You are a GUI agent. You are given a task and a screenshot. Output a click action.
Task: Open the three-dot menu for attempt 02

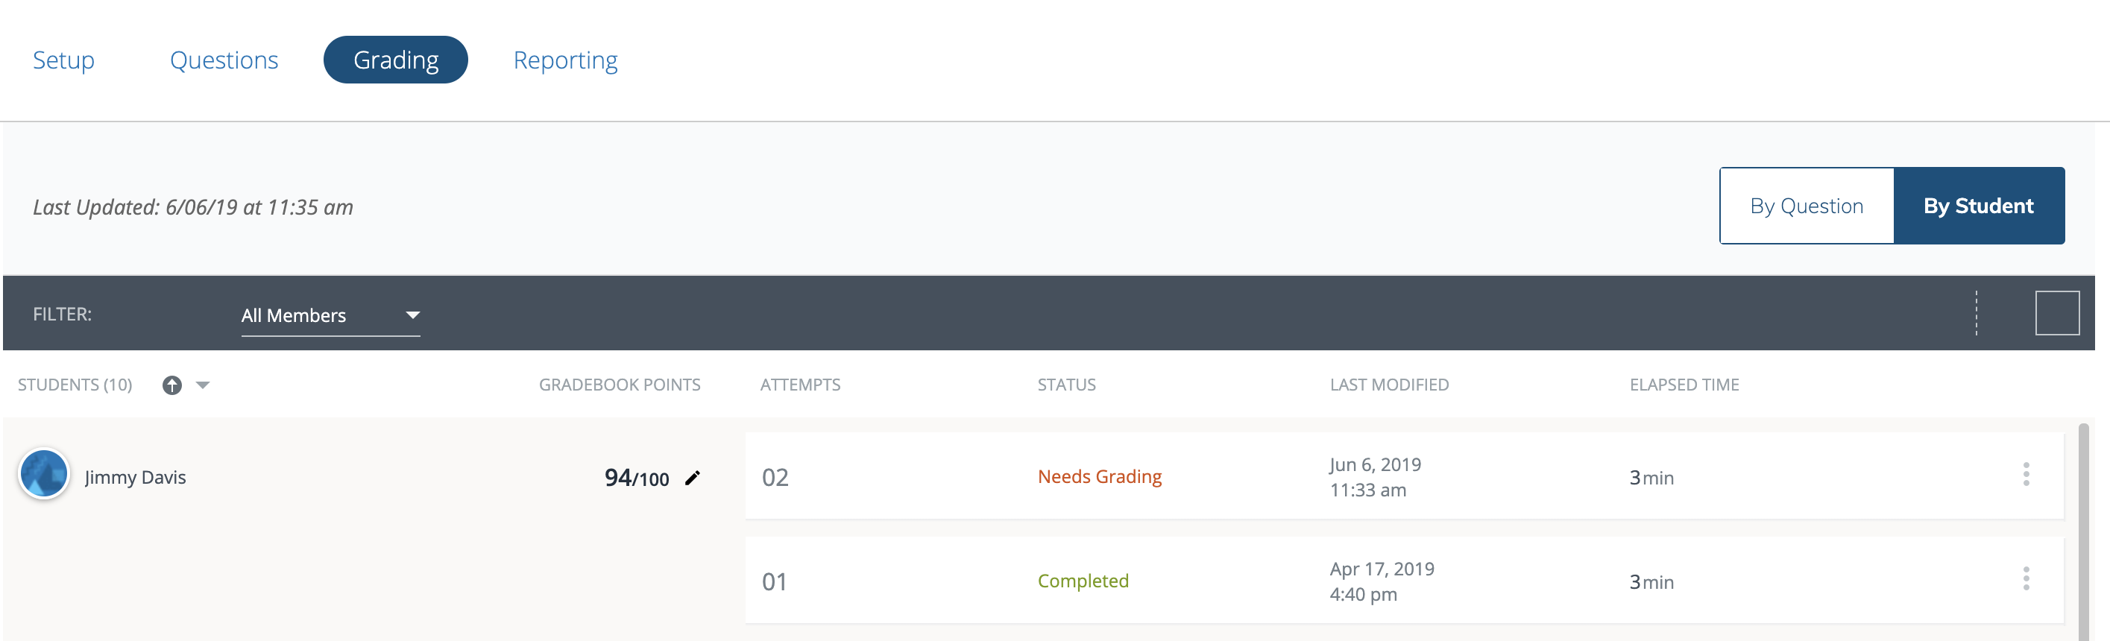2026,474
